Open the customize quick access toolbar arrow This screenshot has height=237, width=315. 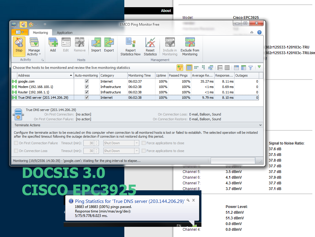point(45,25)
